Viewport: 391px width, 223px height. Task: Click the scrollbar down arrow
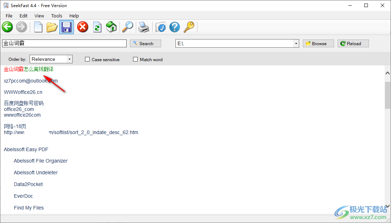[x=387, y=206]
